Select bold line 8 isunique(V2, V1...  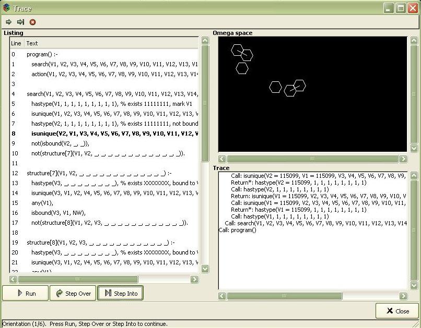[104, 133]
